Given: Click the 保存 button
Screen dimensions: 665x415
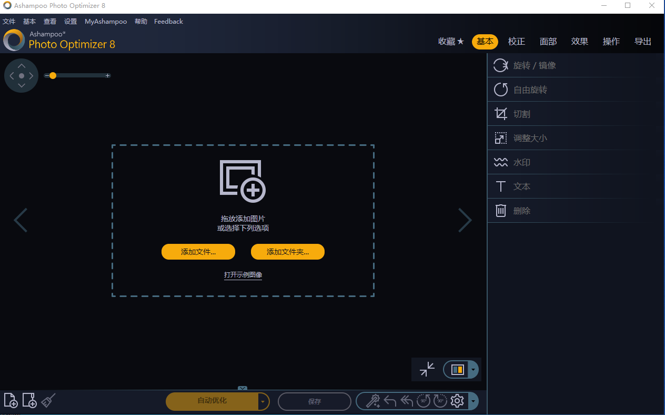Looking at the screenshot, I should pos(315,401).
